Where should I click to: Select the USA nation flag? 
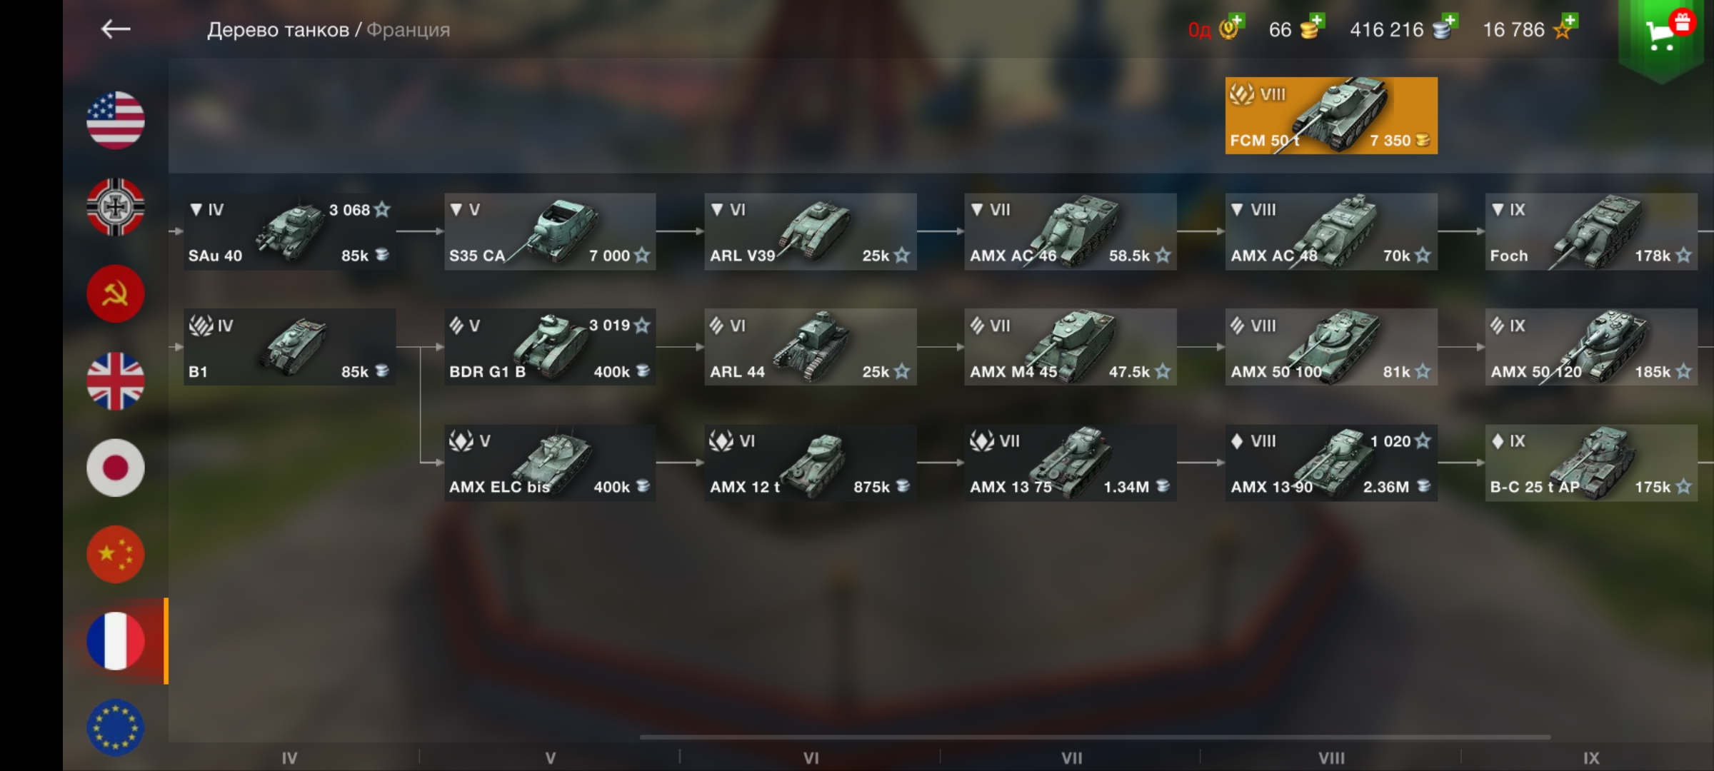116,120
